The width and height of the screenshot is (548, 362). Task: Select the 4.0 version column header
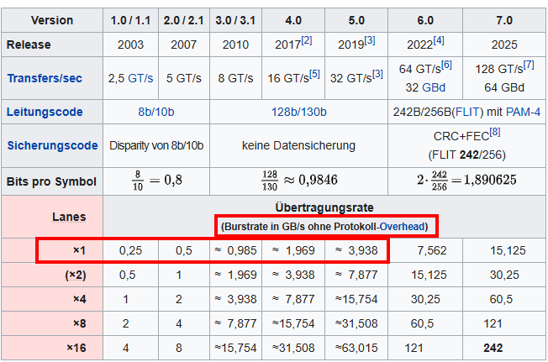[293, 20]
